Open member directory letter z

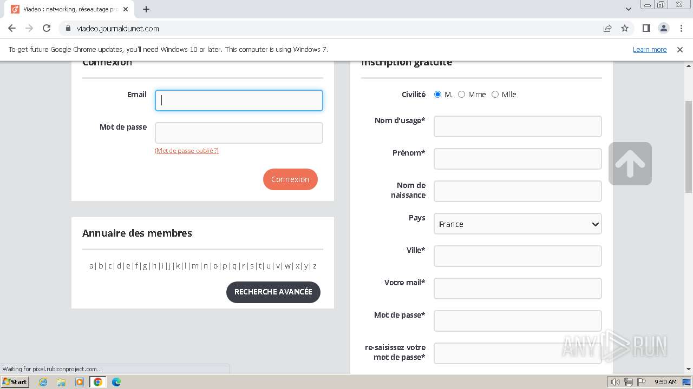[x=315, y=266]
